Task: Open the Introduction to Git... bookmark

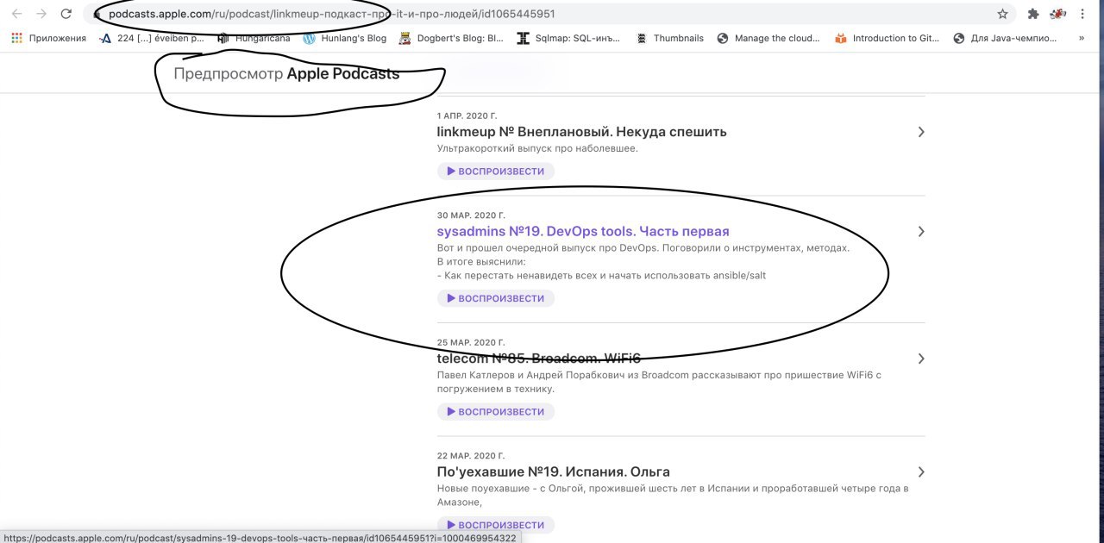Action: (887, 38)
